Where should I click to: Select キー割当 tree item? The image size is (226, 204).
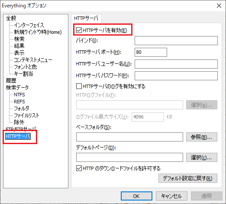click(x=23, y=74)
